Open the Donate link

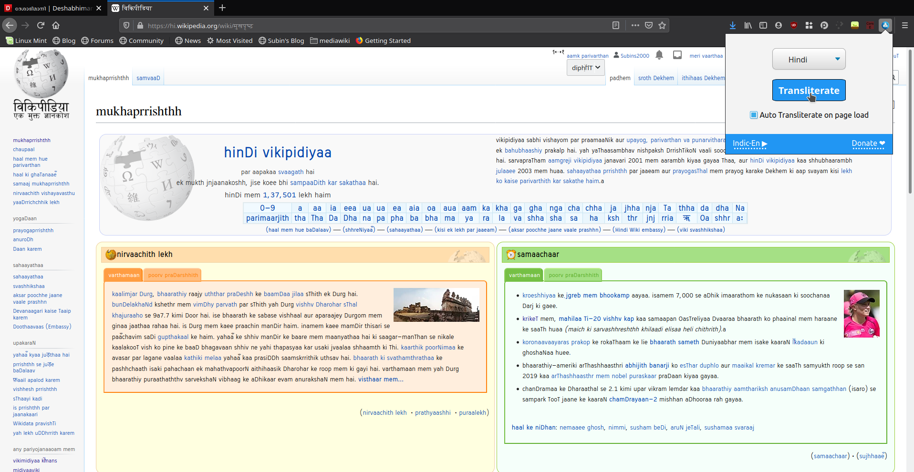(868, 144)
